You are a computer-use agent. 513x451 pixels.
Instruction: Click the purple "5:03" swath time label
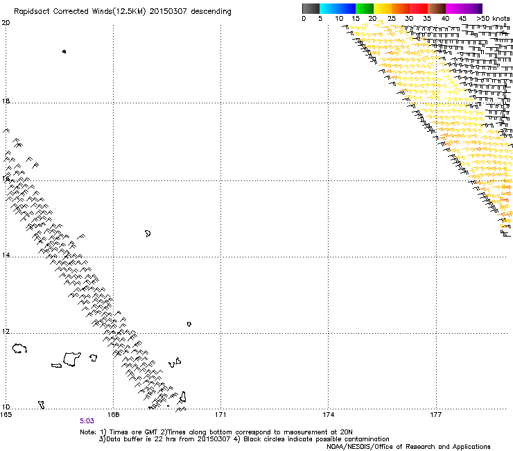87,421
